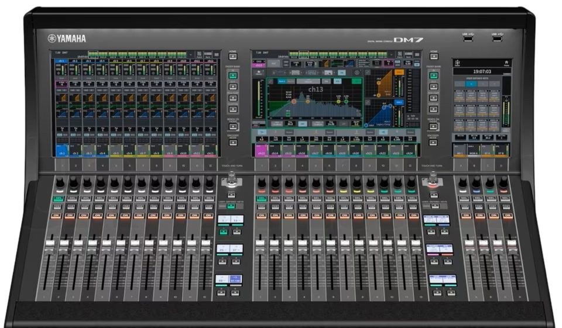Select the lit green FADER BANK key beside the center touchscreen
The height and width of the screenshot is (328, 562).
tap(434, 75)
